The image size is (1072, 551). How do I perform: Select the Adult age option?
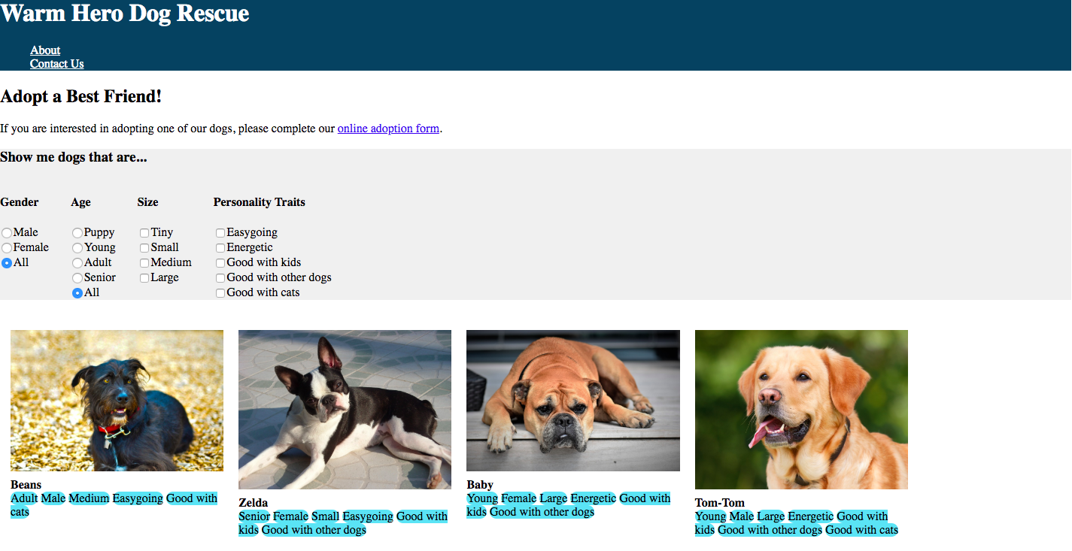(x=77, y=263)
